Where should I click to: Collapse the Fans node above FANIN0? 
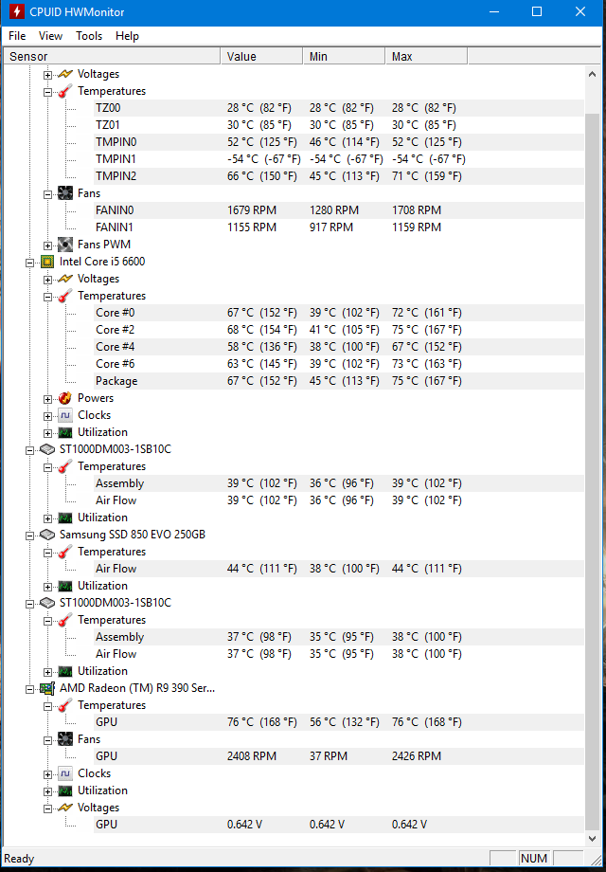[47, 194]
